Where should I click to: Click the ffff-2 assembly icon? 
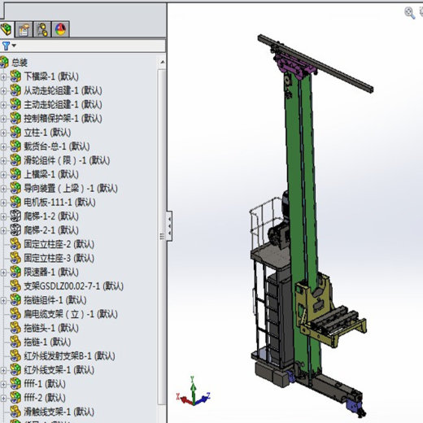point(15,398)
